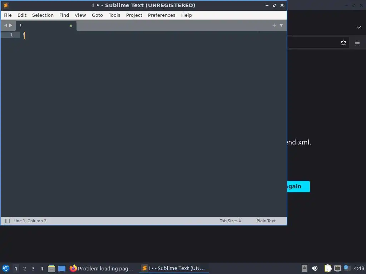Open the Tools menu
The height and width of the screenshot is (274, 366).
114,15
